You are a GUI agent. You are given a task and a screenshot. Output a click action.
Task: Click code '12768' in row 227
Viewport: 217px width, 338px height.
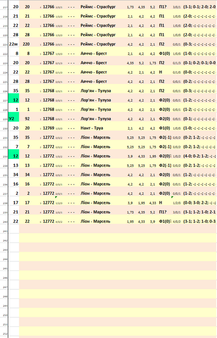48,100
